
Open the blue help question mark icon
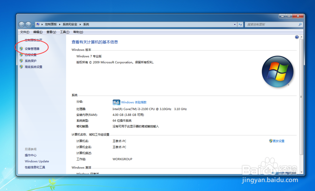click(297, 37)
